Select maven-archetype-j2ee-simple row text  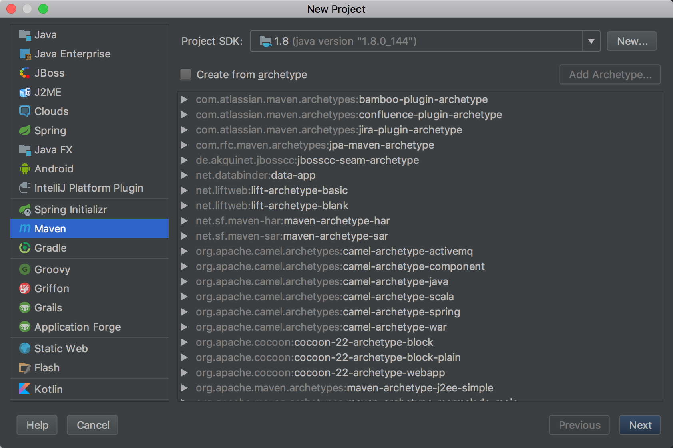coord(344,388)
